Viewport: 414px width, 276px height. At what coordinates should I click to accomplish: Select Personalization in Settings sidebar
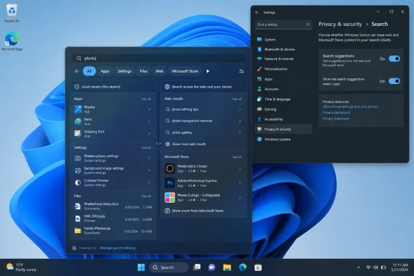pos(284,69)
